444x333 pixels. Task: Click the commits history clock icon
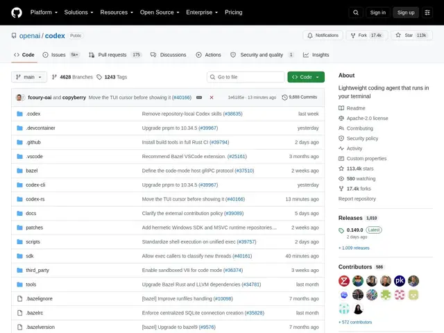(x=284, y=97)
